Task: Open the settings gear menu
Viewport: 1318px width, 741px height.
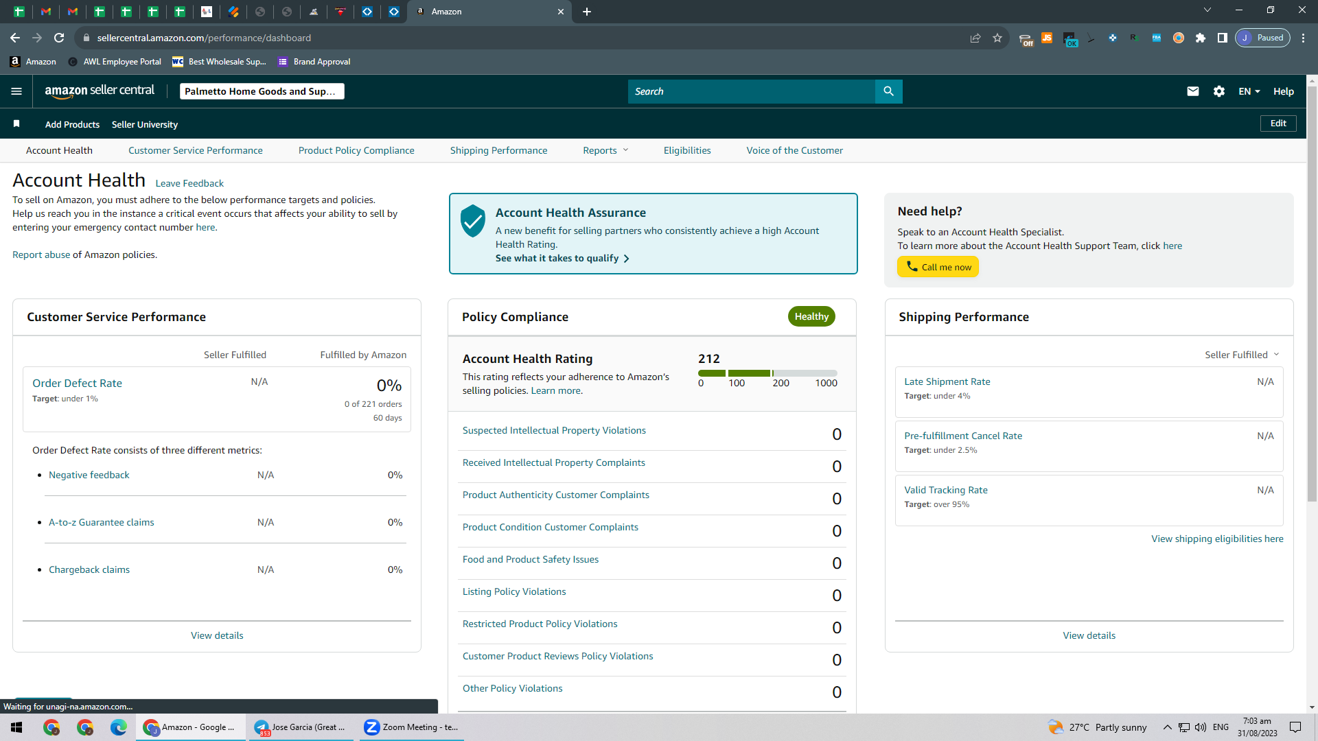Action: (1219, 91)
